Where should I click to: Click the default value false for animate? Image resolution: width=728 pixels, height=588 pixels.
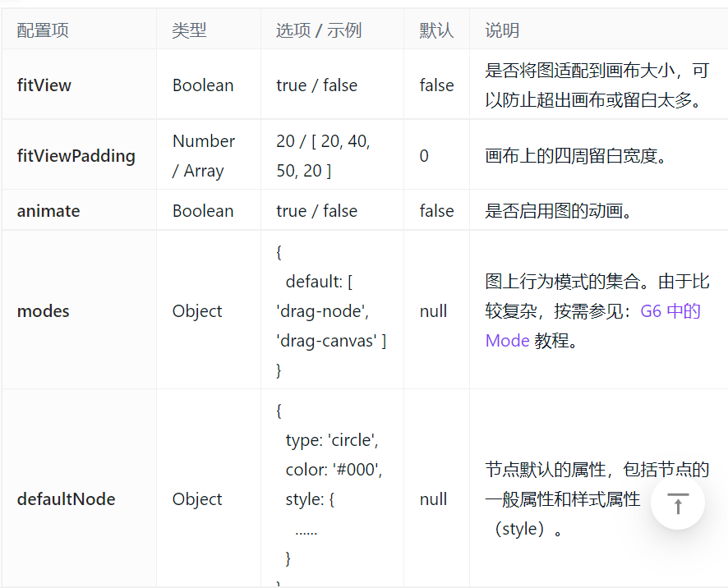click(436, 210)
